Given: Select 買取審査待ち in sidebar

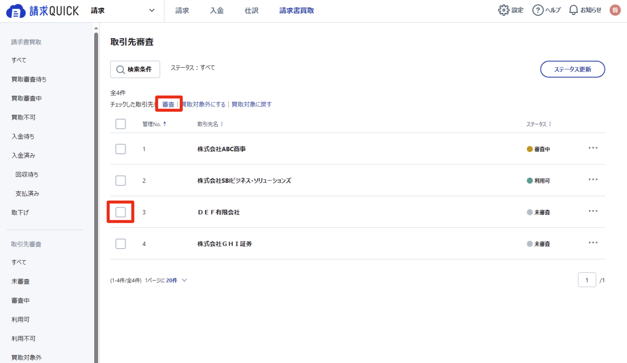Looking at the screenshot, I should (29, 79).
